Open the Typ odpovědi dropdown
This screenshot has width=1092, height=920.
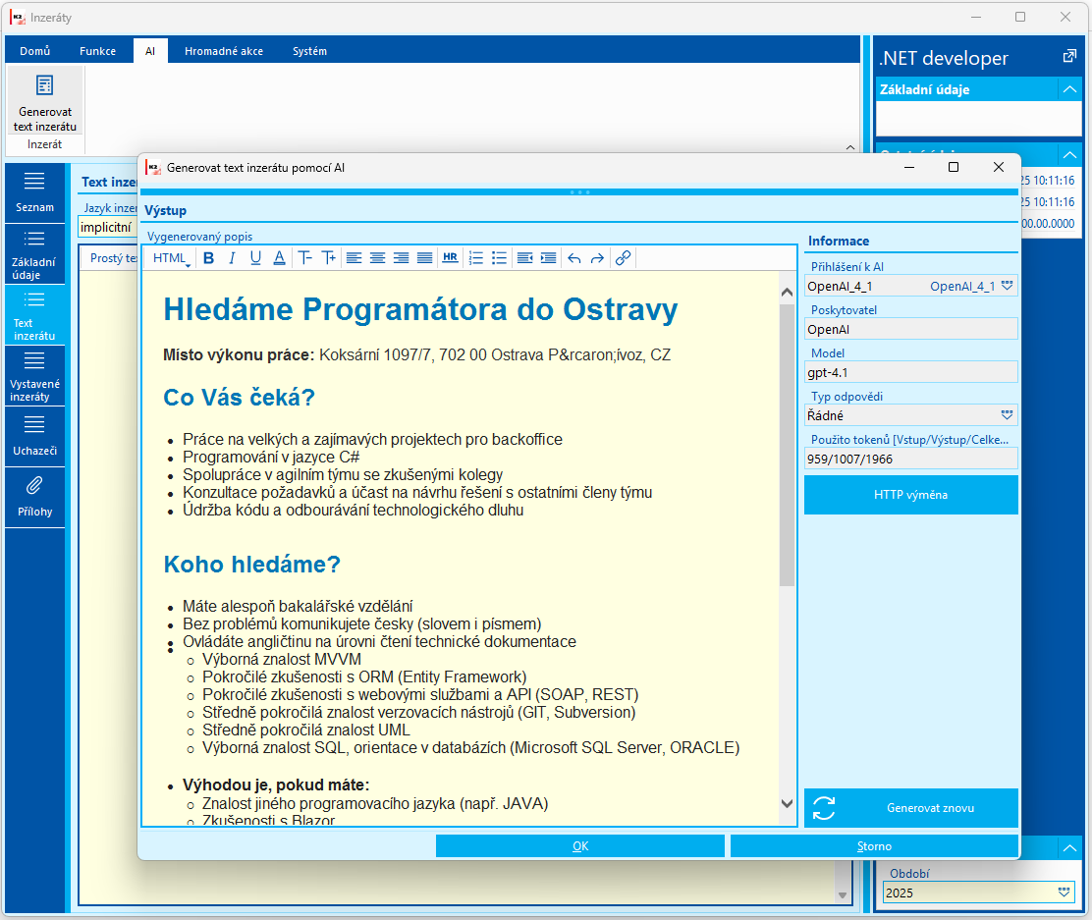tap(1007, 415)
